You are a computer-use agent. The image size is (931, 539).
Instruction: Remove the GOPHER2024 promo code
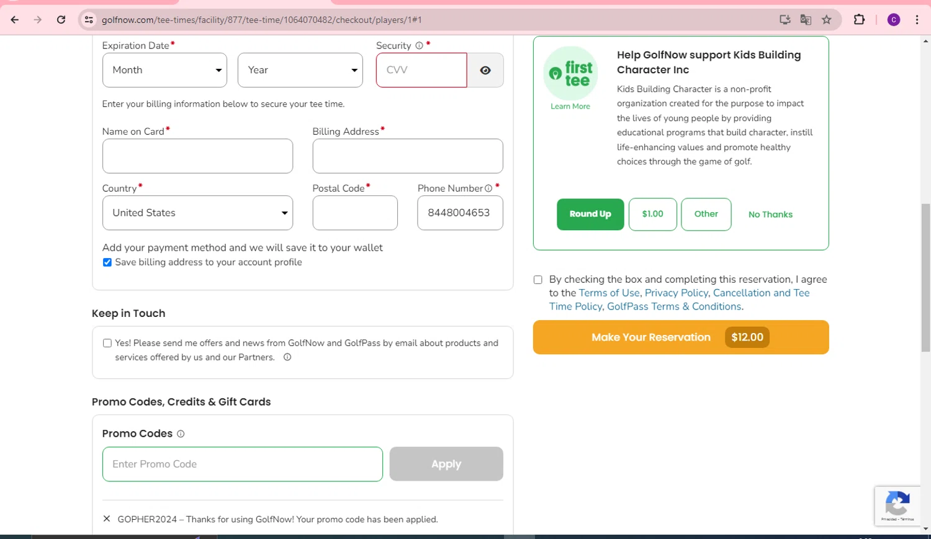(107, 519)
